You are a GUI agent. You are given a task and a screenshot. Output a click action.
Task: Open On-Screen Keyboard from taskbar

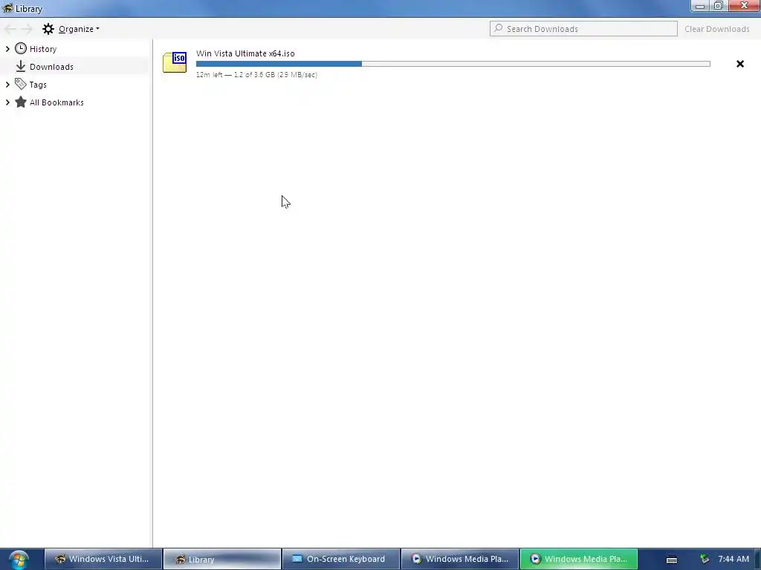point(340,559)
